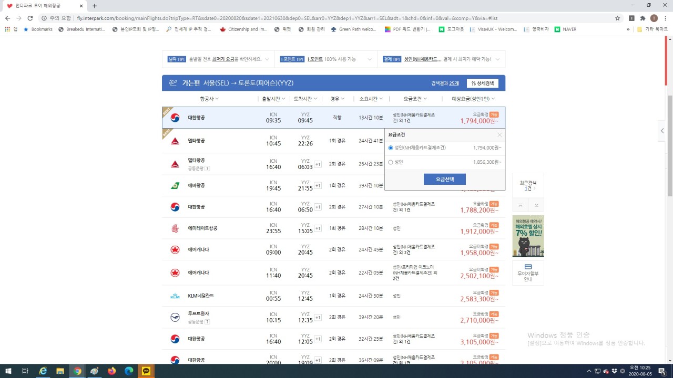Viewport: 673px width, 378px height.
Task: Click the Delta logo for the 10:45 flight
Action: [x=175, y=141]
